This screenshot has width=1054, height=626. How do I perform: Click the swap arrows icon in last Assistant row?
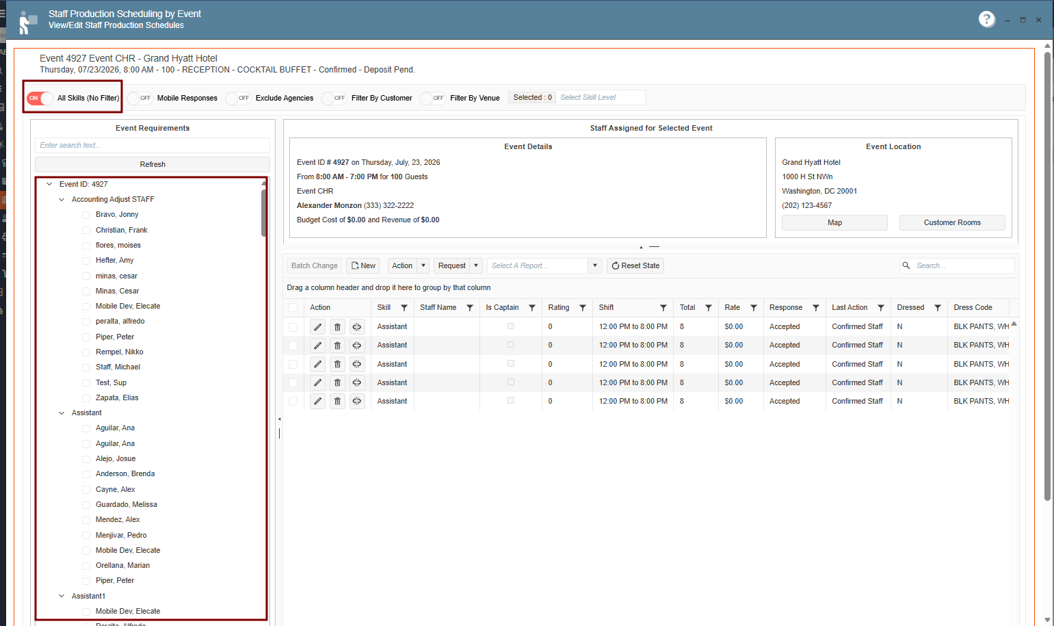coord(357,402)
